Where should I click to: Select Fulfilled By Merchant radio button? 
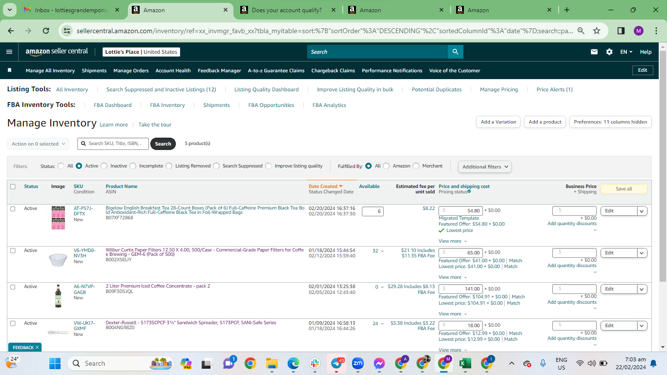416,166
